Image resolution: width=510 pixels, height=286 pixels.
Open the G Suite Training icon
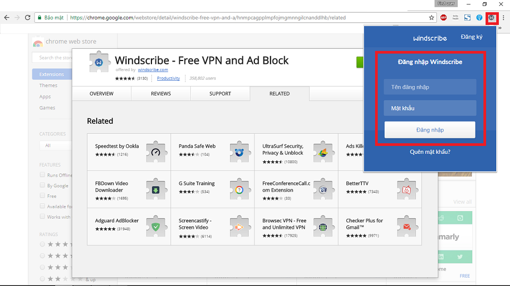pyautogui.click(x=240, y=189)
